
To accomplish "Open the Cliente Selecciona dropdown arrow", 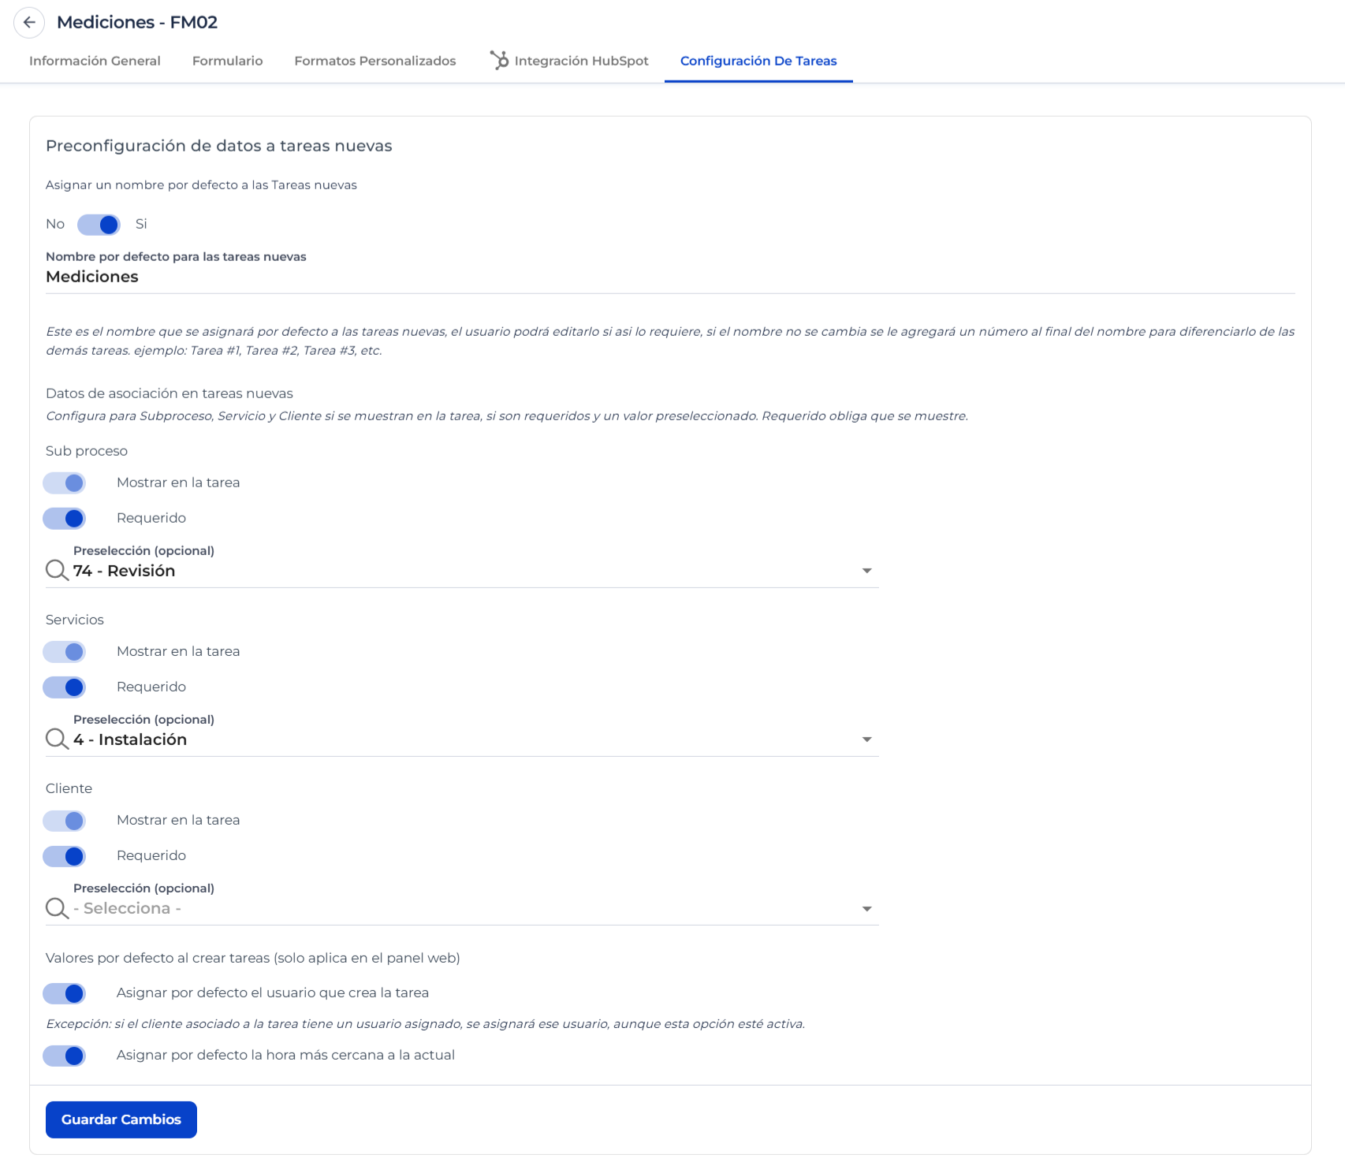I will pos(866,909).
